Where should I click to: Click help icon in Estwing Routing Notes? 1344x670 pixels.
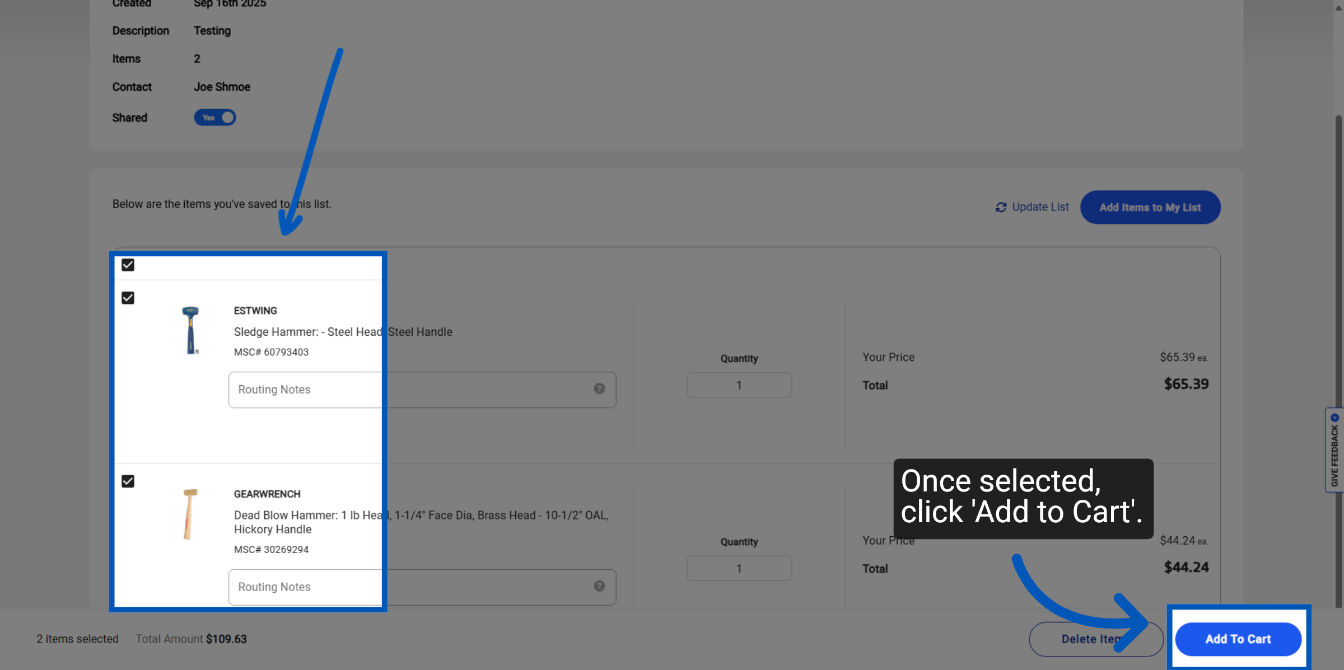point(599,388)
